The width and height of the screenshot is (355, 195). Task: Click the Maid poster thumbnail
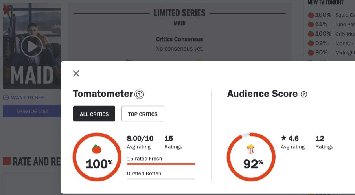pyautogui.click(x=32, y=46)
